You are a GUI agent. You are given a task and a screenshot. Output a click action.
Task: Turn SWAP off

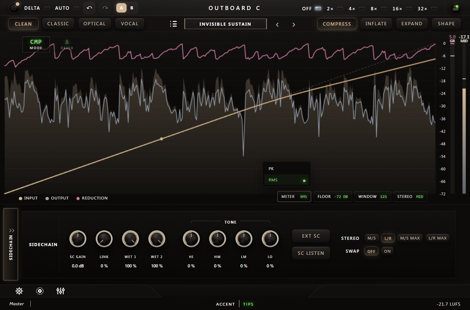pyautogui.click(x=371, y=251)
